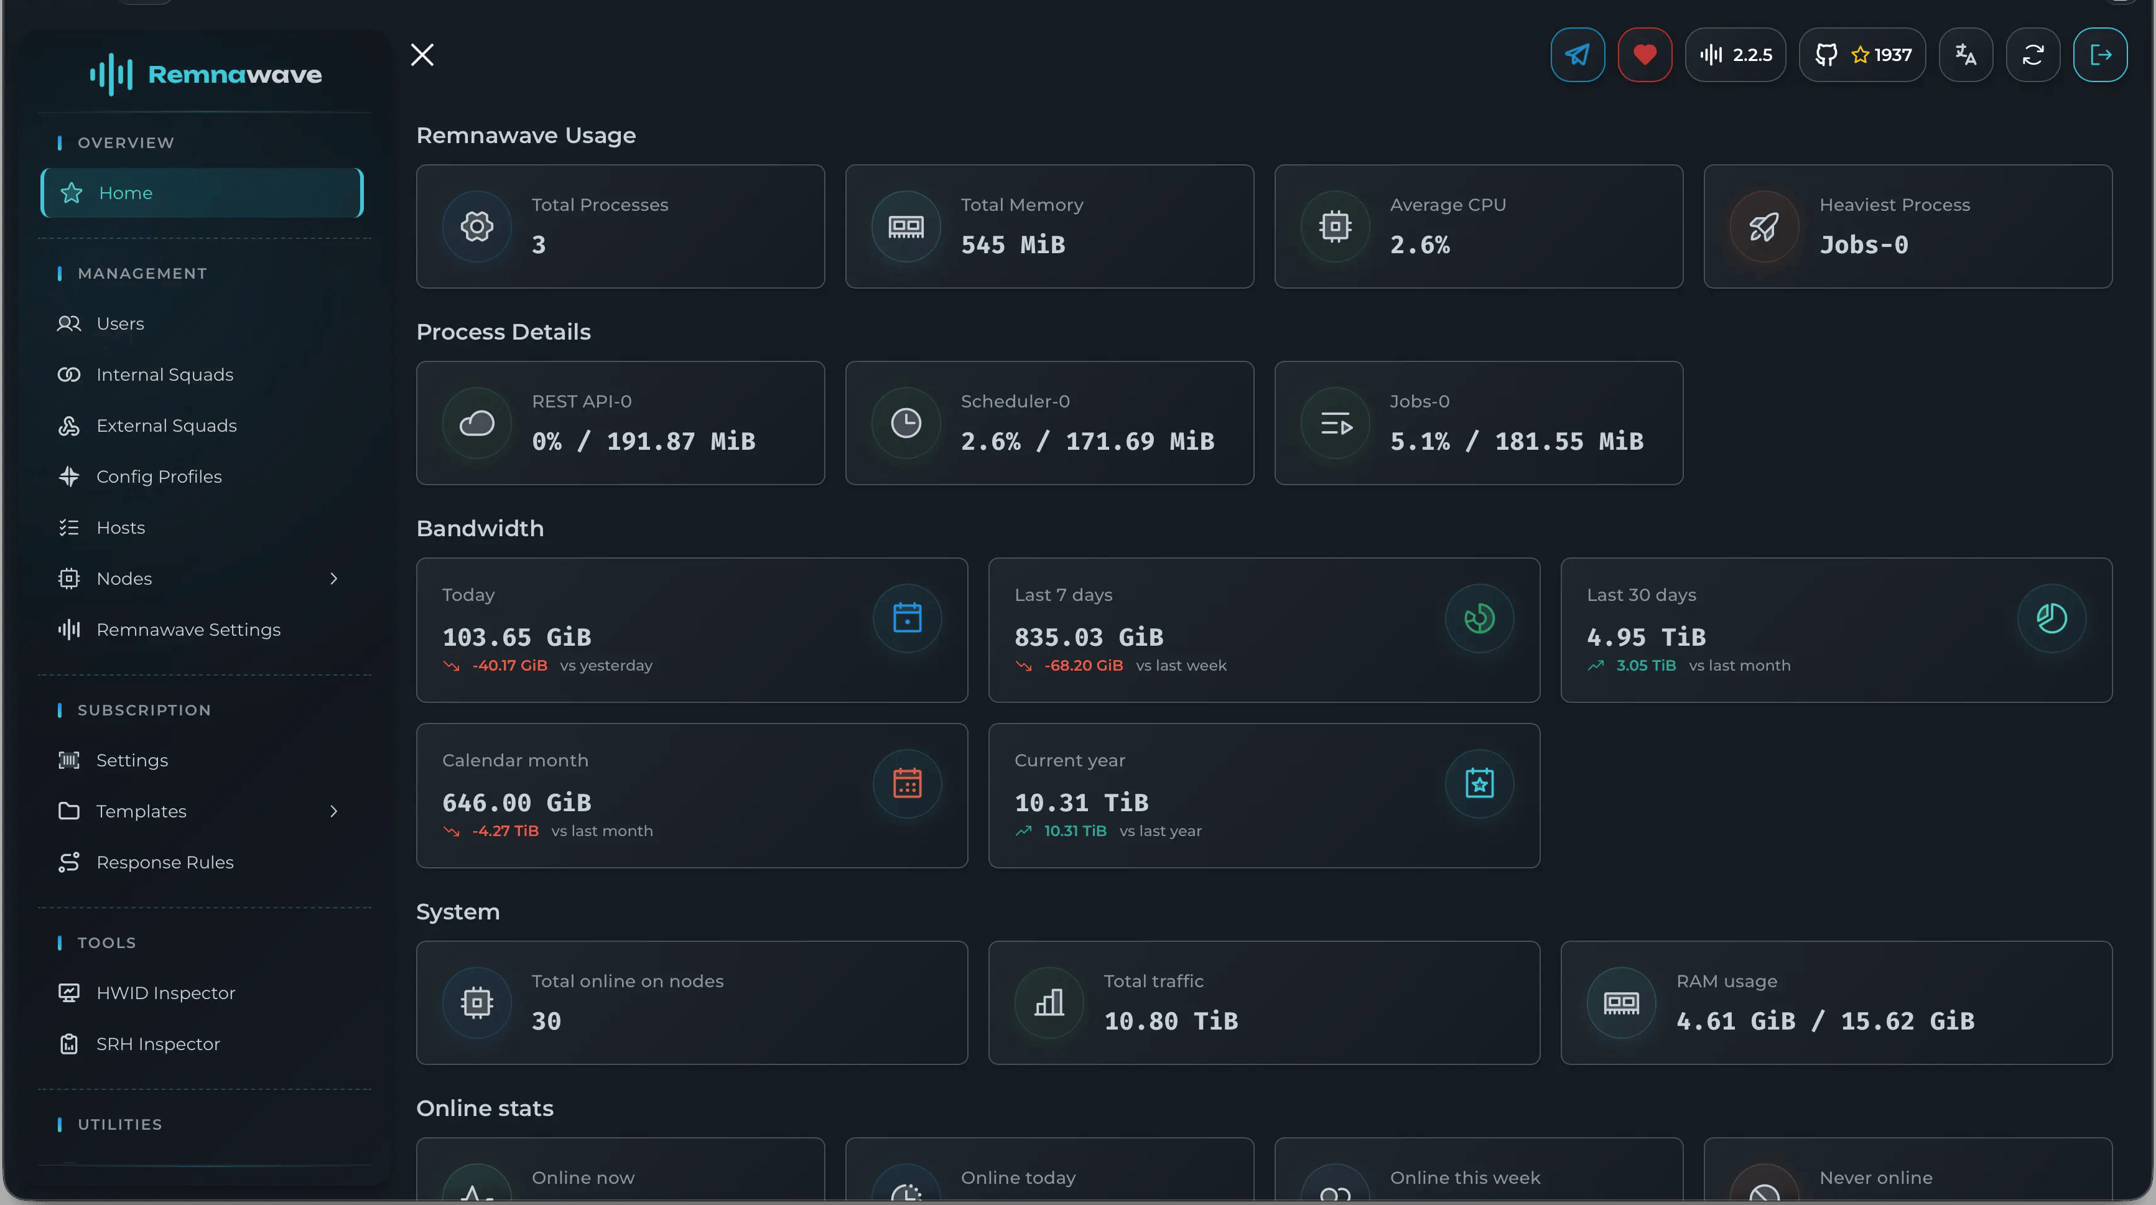
Task: Go to Internal Squads
Action: (203, 375)
